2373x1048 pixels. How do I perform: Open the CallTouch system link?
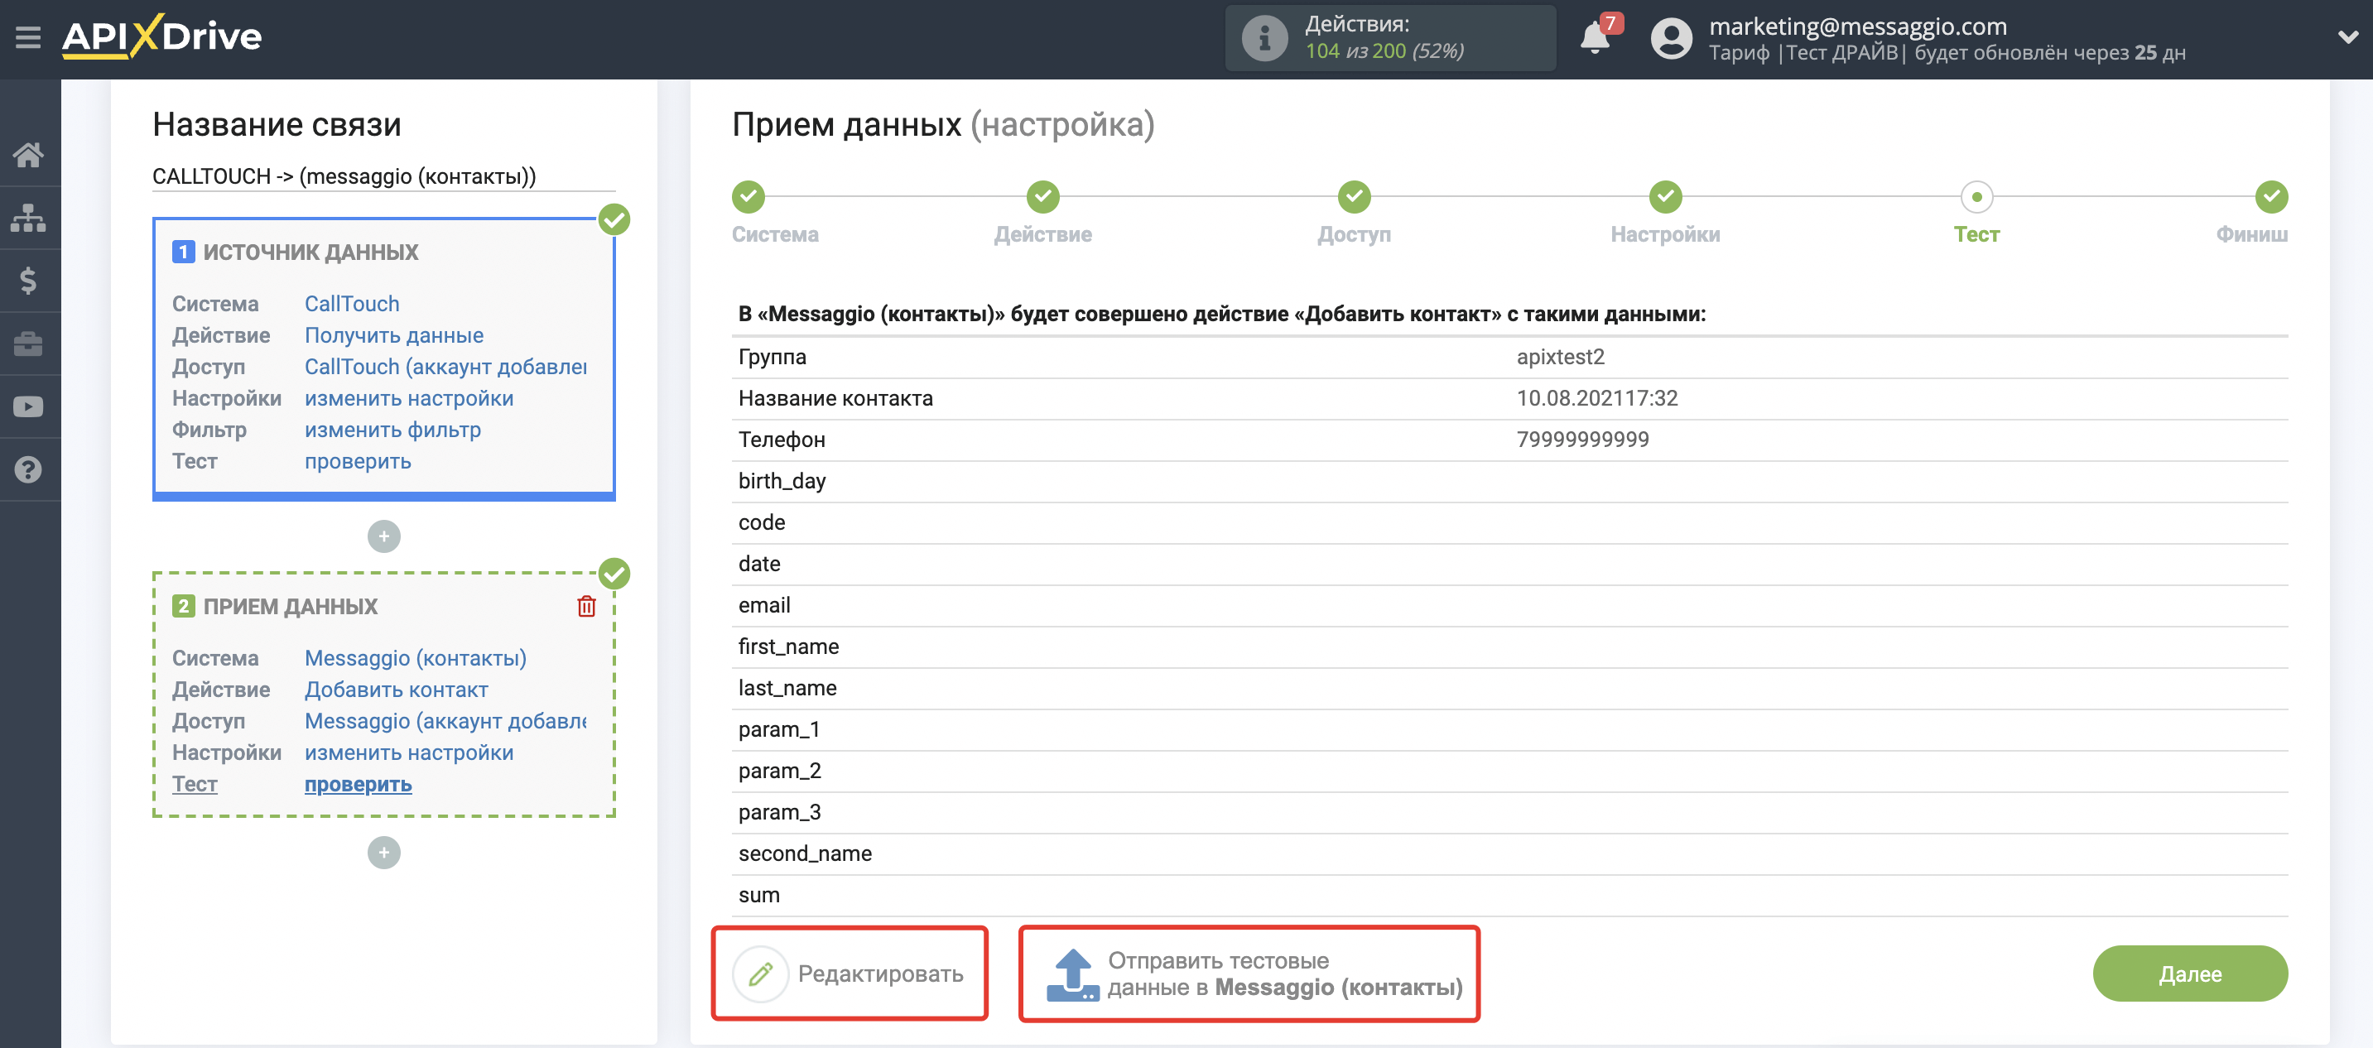(x=352, y=304)
